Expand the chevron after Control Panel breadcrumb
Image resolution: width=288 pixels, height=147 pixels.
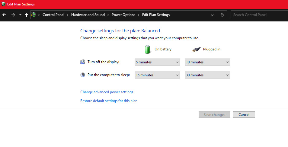click(68, 15)
